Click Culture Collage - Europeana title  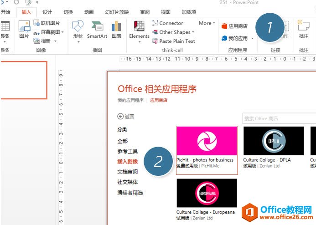tap(206, 212)
